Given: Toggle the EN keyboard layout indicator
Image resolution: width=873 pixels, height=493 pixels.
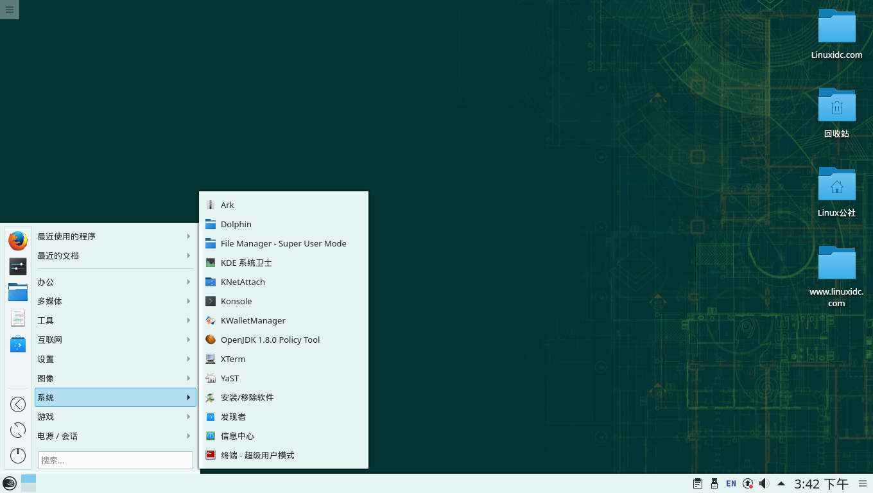Looking at the screenshot, I should 731,483.
